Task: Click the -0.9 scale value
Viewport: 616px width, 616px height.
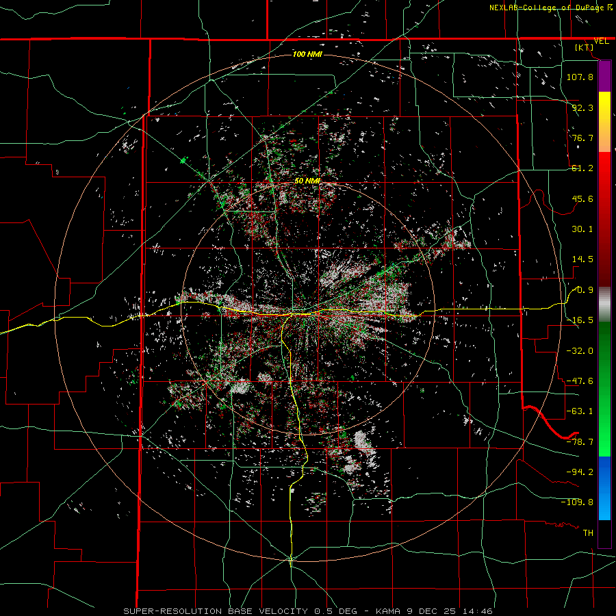Action: tap(582, 290)
